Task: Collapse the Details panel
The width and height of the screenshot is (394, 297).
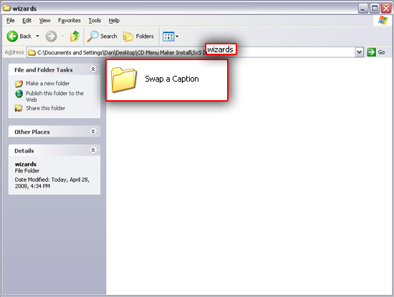Action: tap(93, 150)
